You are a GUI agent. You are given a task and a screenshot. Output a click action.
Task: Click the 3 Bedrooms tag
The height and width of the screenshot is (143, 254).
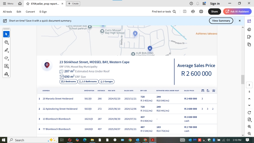(69, 82)
